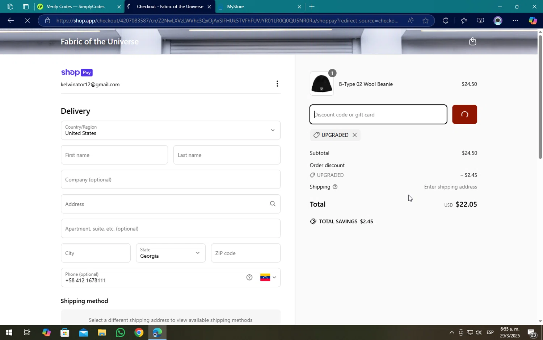Click the kelwinator12@gmail.com account email
The width and height of the screenshot is (543, 340).
pos(90,84)
